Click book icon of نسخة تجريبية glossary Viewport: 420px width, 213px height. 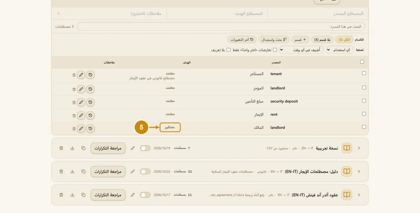tap(347, 148)
